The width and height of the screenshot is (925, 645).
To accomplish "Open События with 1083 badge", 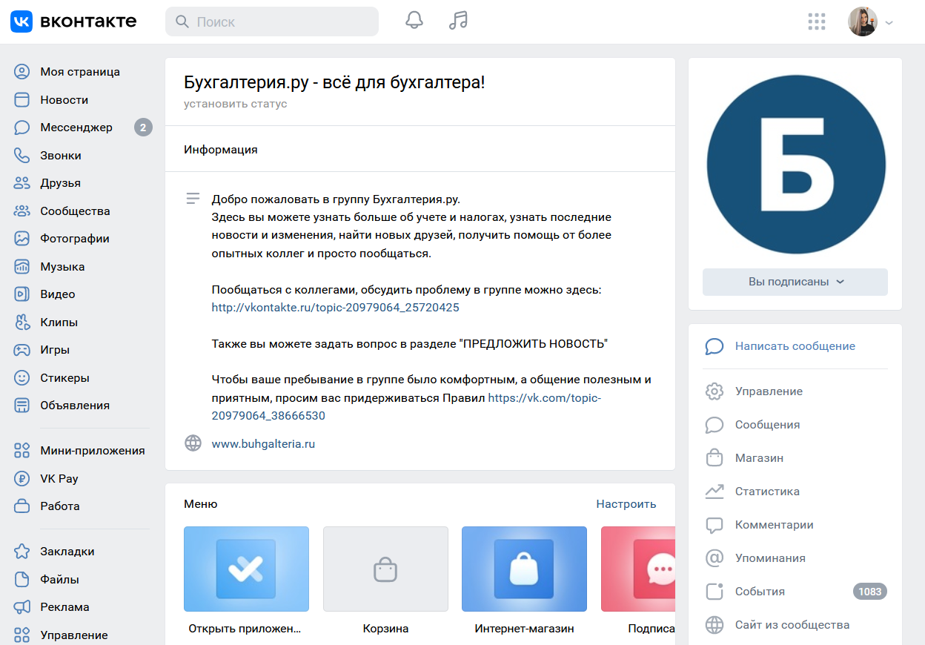I will (x=795, y=592).
